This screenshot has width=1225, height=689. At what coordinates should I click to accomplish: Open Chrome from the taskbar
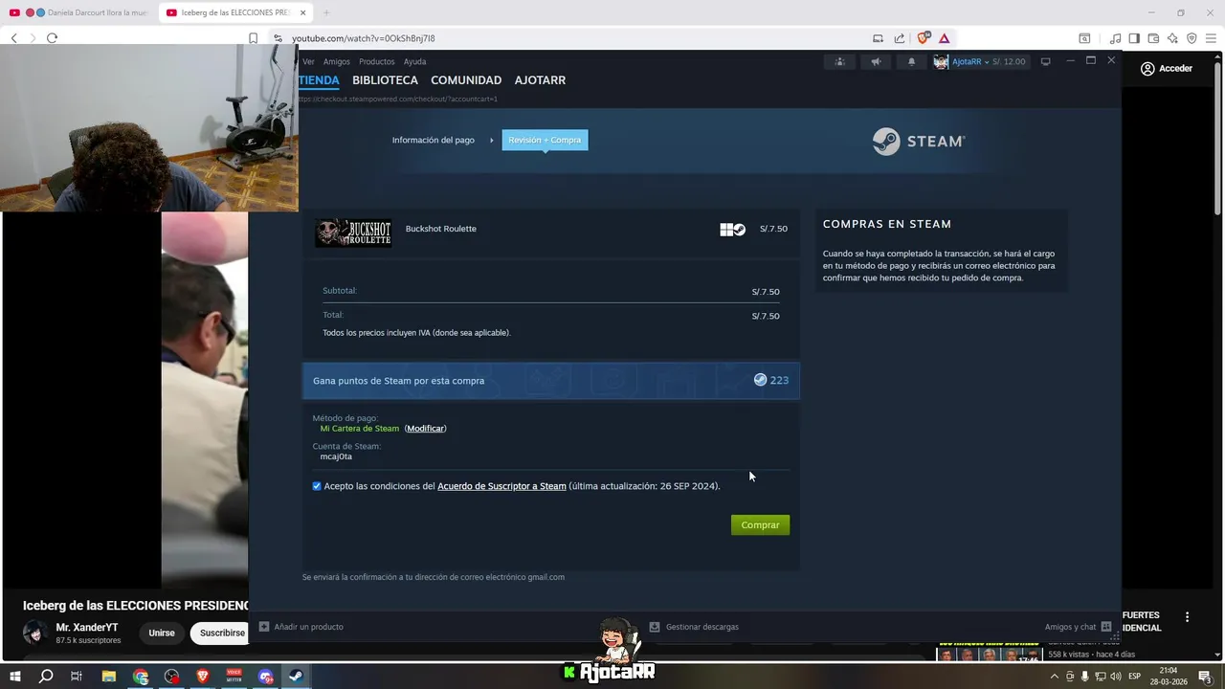pyautogui.click(x=141, y=677)
